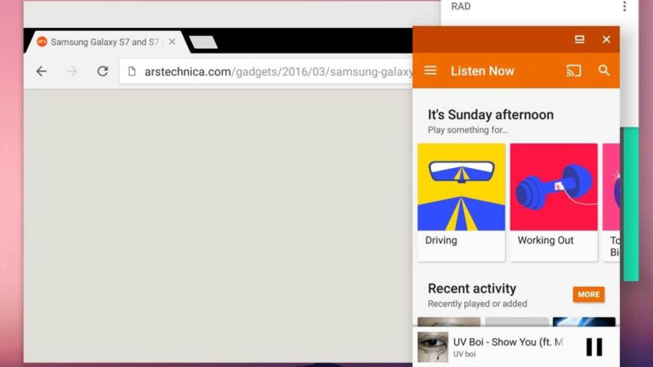Open the Play Music navigation drawer
Image resolution: width=653 pixels, height=367 pixels.
(x=430, y=71)
